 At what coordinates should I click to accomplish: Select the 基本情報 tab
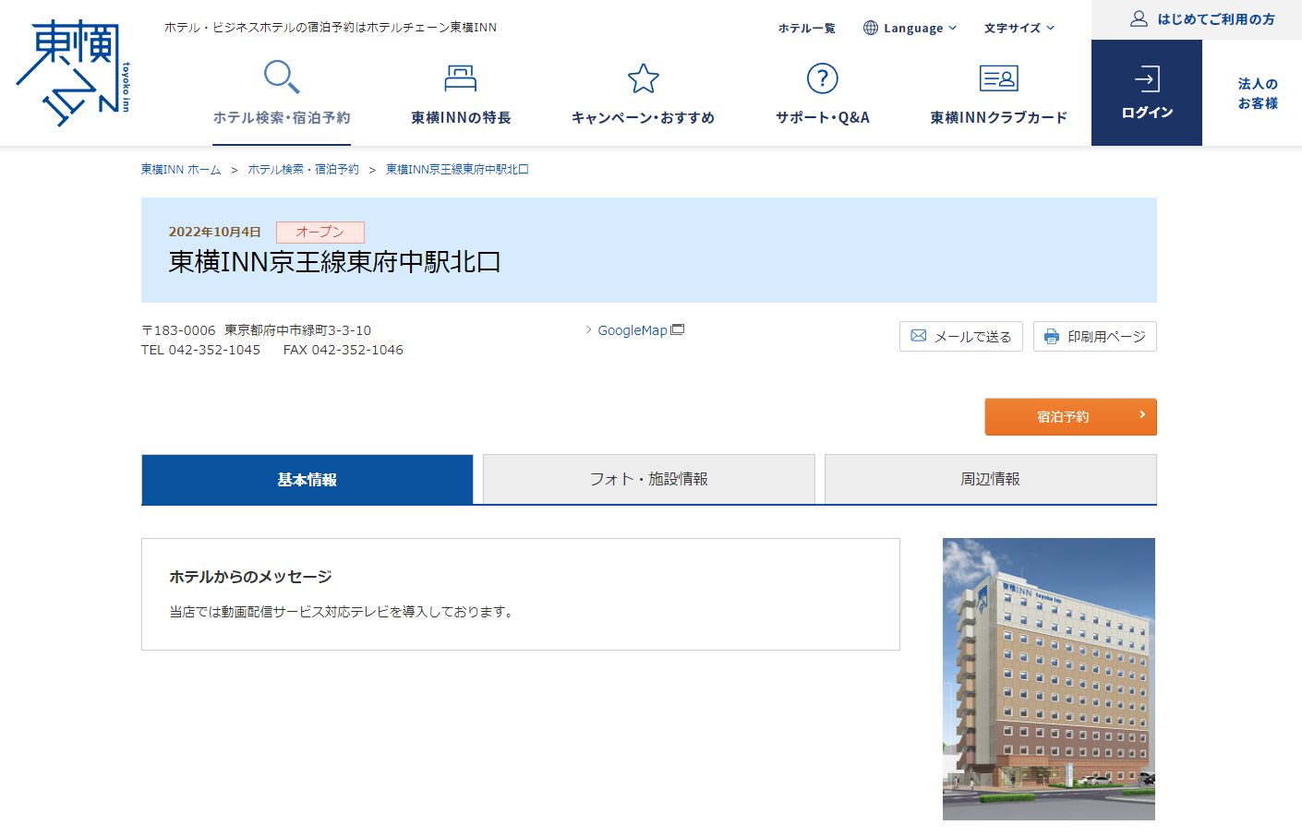tap(307, 479)
